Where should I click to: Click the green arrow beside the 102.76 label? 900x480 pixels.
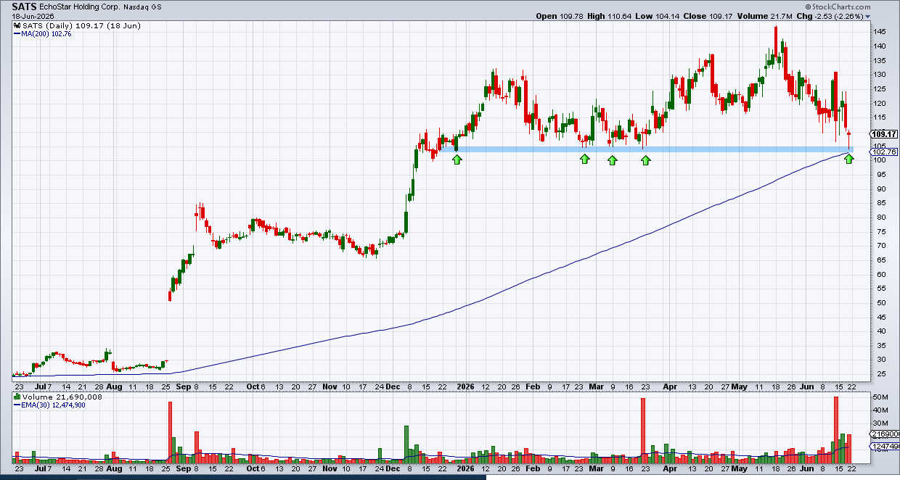coord(849,159)
